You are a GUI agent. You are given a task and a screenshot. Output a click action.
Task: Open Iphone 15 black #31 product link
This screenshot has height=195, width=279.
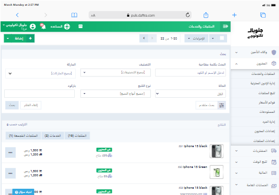coord(195,146)
